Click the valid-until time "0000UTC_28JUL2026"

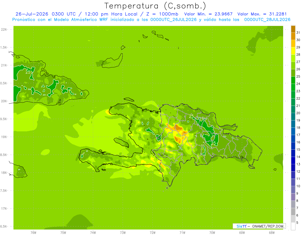click(x=267, y=20)
